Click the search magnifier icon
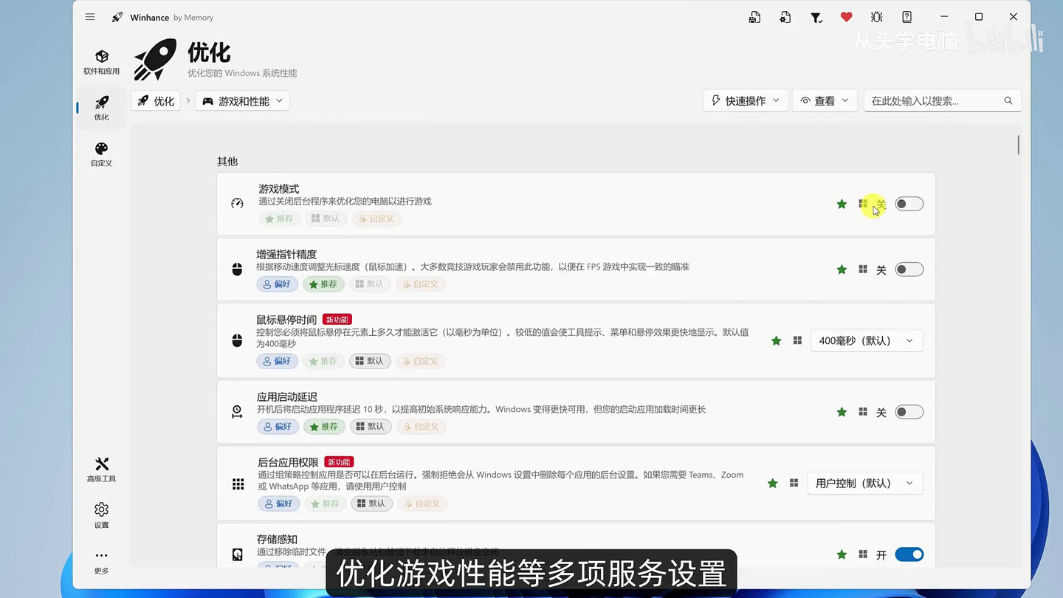The image size is (1063, 598). tap(1008, 100)
